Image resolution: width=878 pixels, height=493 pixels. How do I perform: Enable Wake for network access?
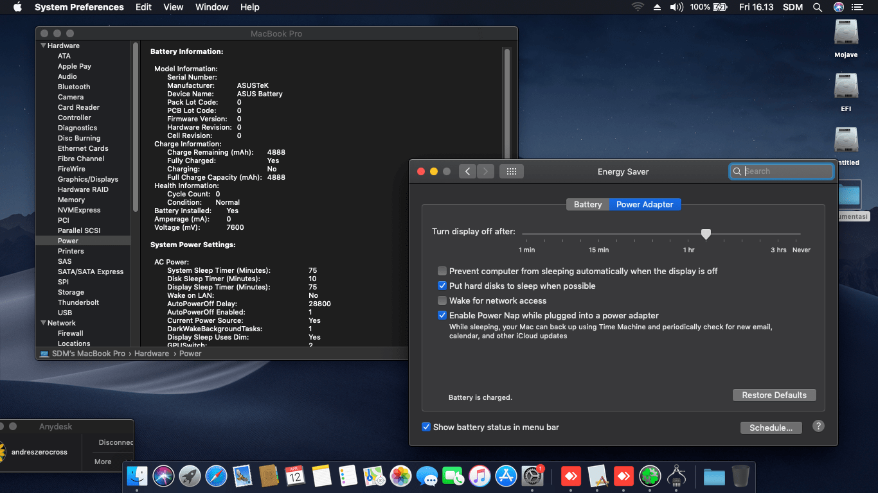point(442,300)
